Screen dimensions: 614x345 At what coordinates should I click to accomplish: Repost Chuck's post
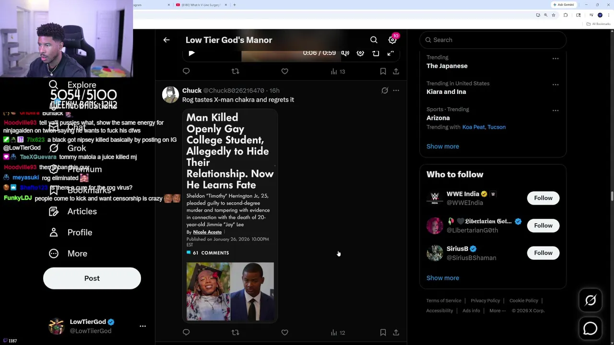[x=235, y=333]
